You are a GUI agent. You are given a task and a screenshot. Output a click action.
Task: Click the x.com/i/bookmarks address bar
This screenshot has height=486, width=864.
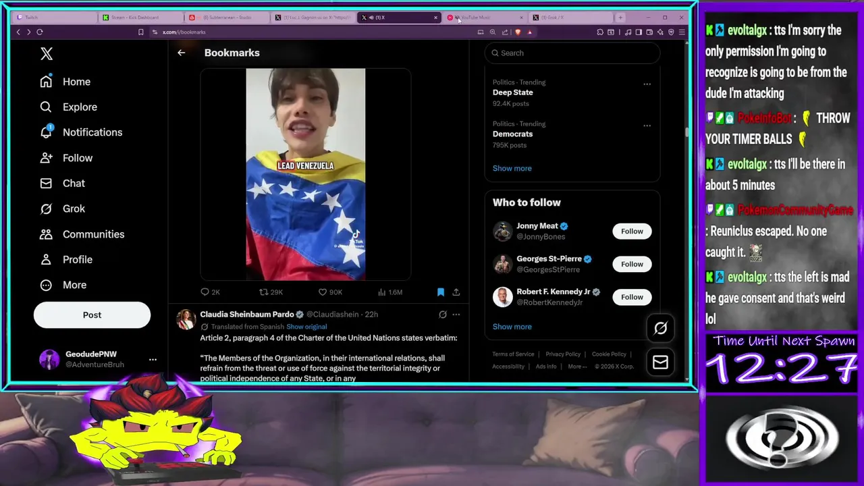pyautogui.click(x=310, y=32)
